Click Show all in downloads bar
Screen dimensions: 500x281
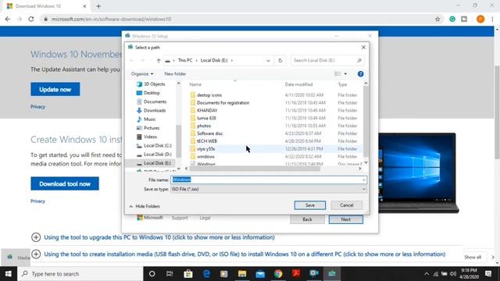(x=473, y=257)
